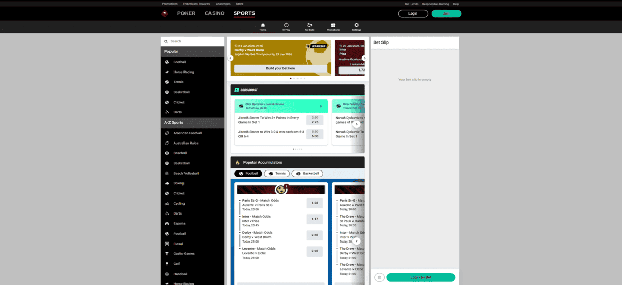Open PokerStars Rewards link
This screenshot has width=622, height=285.
click(196, 4)
